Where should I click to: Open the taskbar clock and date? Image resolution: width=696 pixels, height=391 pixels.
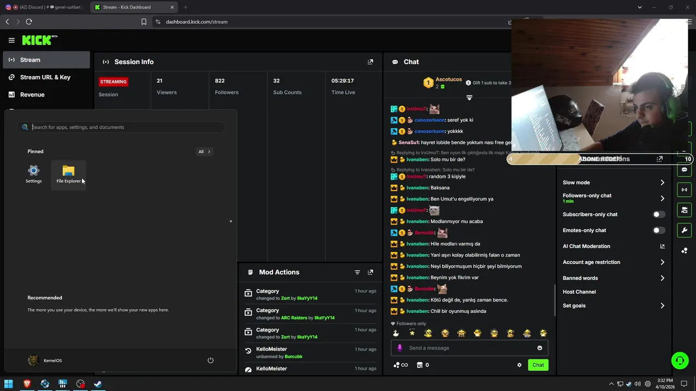point(665,384)
